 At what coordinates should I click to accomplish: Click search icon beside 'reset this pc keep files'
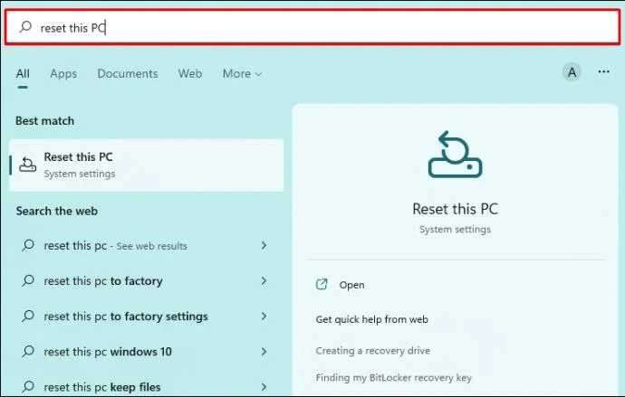[28, 387]
